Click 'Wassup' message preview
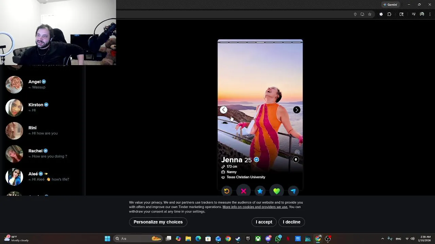 [x=39, y=87]
